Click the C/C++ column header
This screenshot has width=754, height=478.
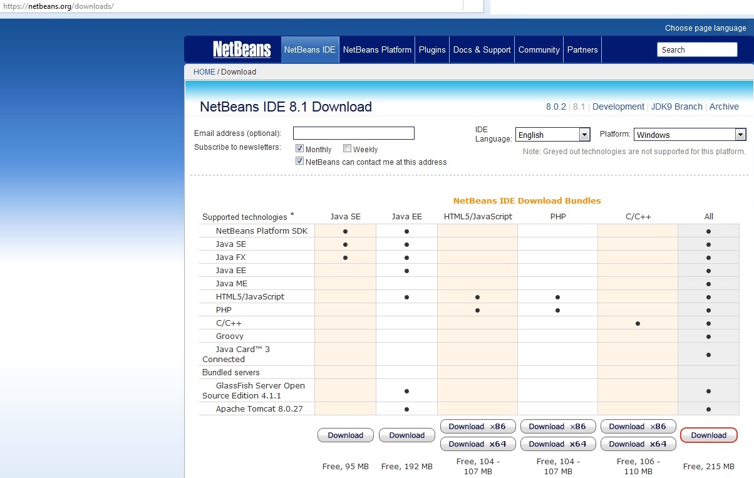coord(638,217)
